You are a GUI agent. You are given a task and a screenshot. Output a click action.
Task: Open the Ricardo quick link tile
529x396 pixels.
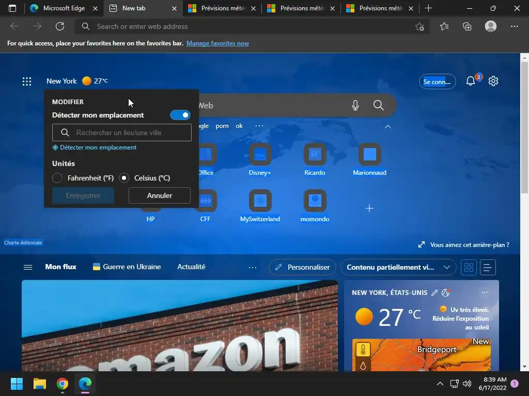pyautogui.click(x=315, y=160)
